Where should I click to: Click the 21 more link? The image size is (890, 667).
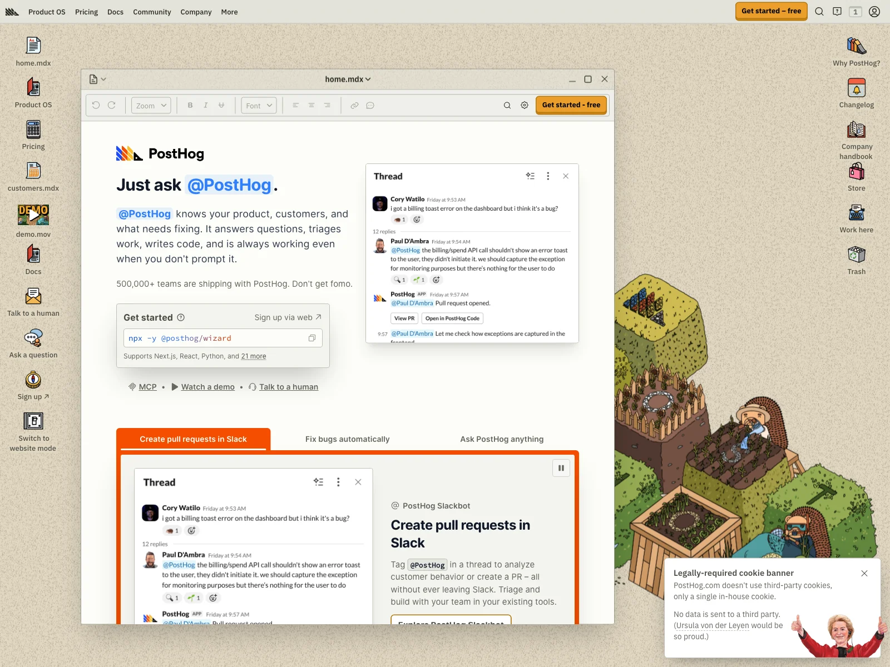click(x=254, y=356)
